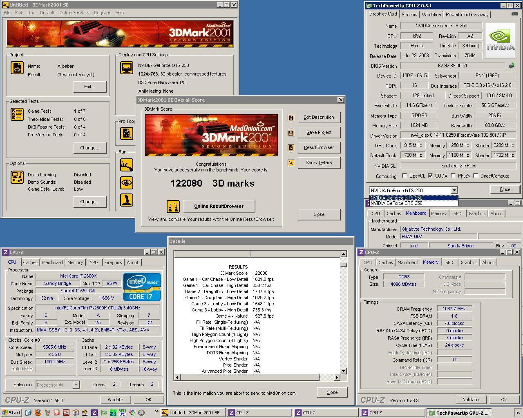The height and width of the screenshot is (418, 523).
Task: Click the Show Details button
Action: (x=319, y=163)
